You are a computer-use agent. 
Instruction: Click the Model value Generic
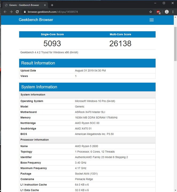click(x=80, y=106)
